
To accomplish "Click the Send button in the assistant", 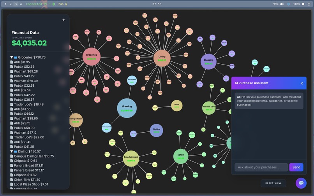I will pyautogui.click(x=296, y=167).
